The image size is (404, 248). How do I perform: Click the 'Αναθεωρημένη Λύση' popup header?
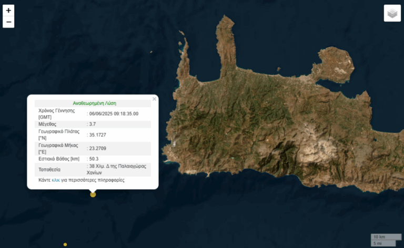click(94, 104)
